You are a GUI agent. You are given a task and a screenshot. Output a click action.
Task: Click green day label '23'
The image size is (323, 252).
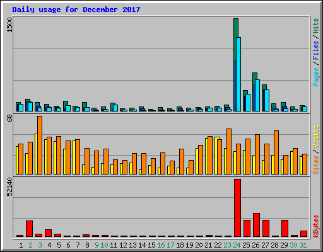(x=227, y=245)
